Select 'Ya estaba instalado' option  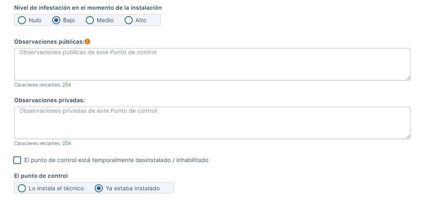click(x=99, y=188)
